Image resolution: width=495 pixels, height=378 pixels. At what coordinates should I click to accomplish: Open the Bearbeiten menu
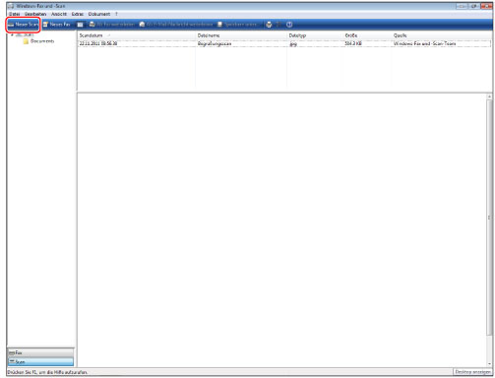[35, 14]
